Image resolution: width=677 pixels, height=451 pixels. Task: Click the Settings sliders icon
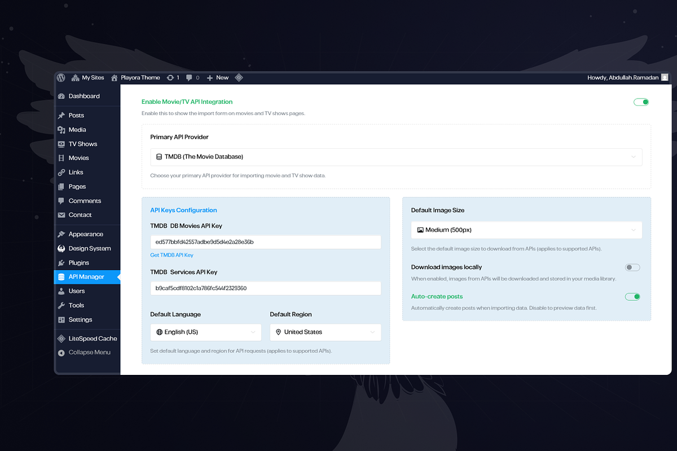point(61,320)
